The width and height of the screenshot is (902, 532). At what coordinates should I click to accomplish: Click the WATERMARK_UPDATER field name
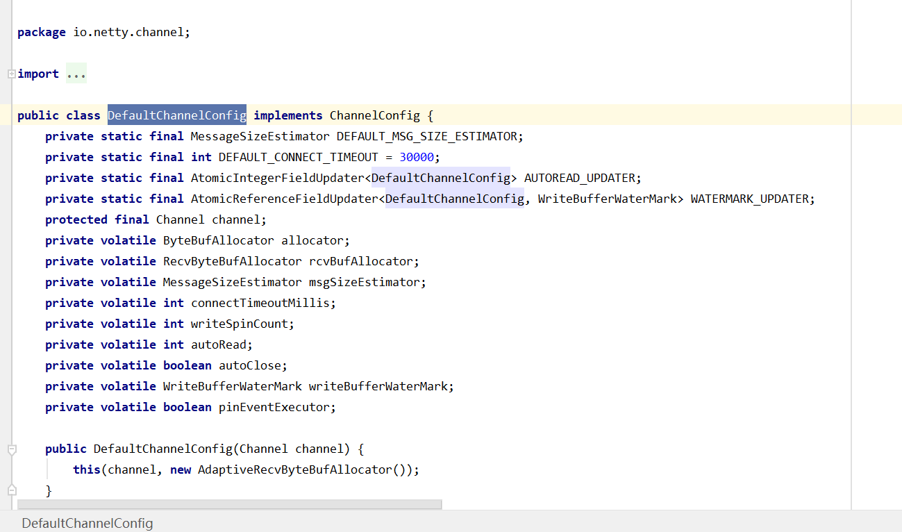point(749,199)
